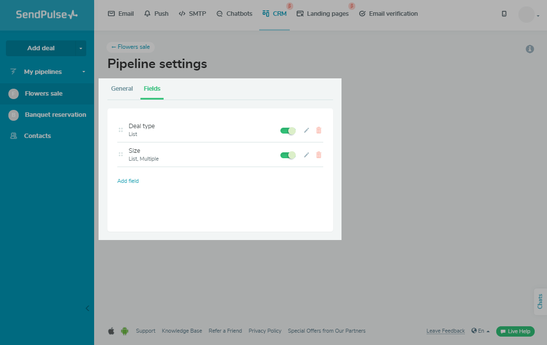Image resolution: width=547 pixels, height=345 pixels.
Task: Expand the Add deal dropdown arrow
Action: (81, 48)
